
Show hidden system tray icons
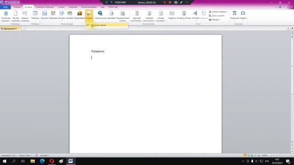tap(243, 161)
